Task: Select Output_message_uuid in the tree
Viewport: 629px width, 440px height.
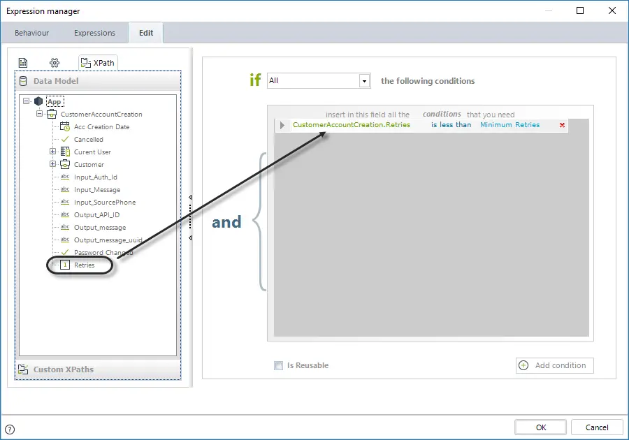Action: (108, 240)
